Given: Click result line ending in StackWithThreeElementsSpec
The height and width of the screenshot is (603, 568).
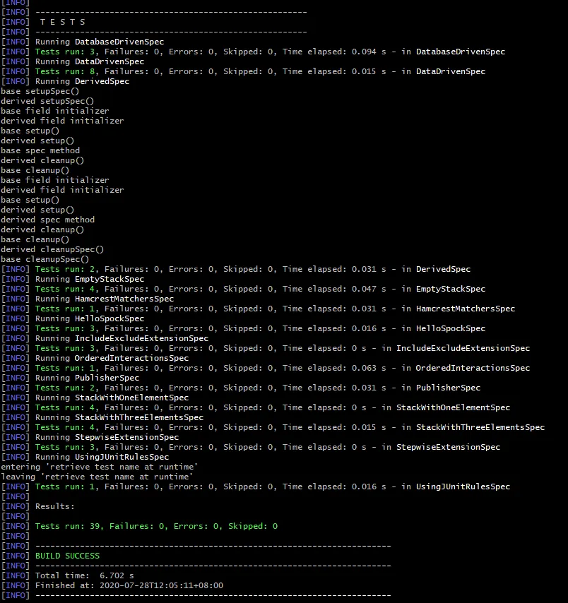Looking at the screenshot, I should point(273,428).
